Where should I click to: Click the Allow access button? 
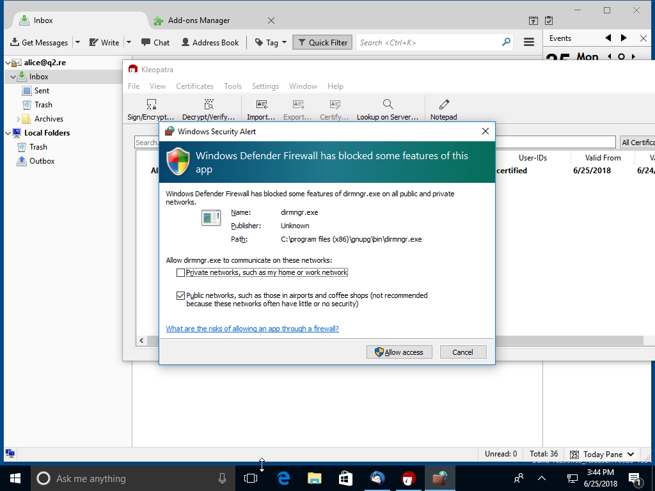(x=399, y=352)
